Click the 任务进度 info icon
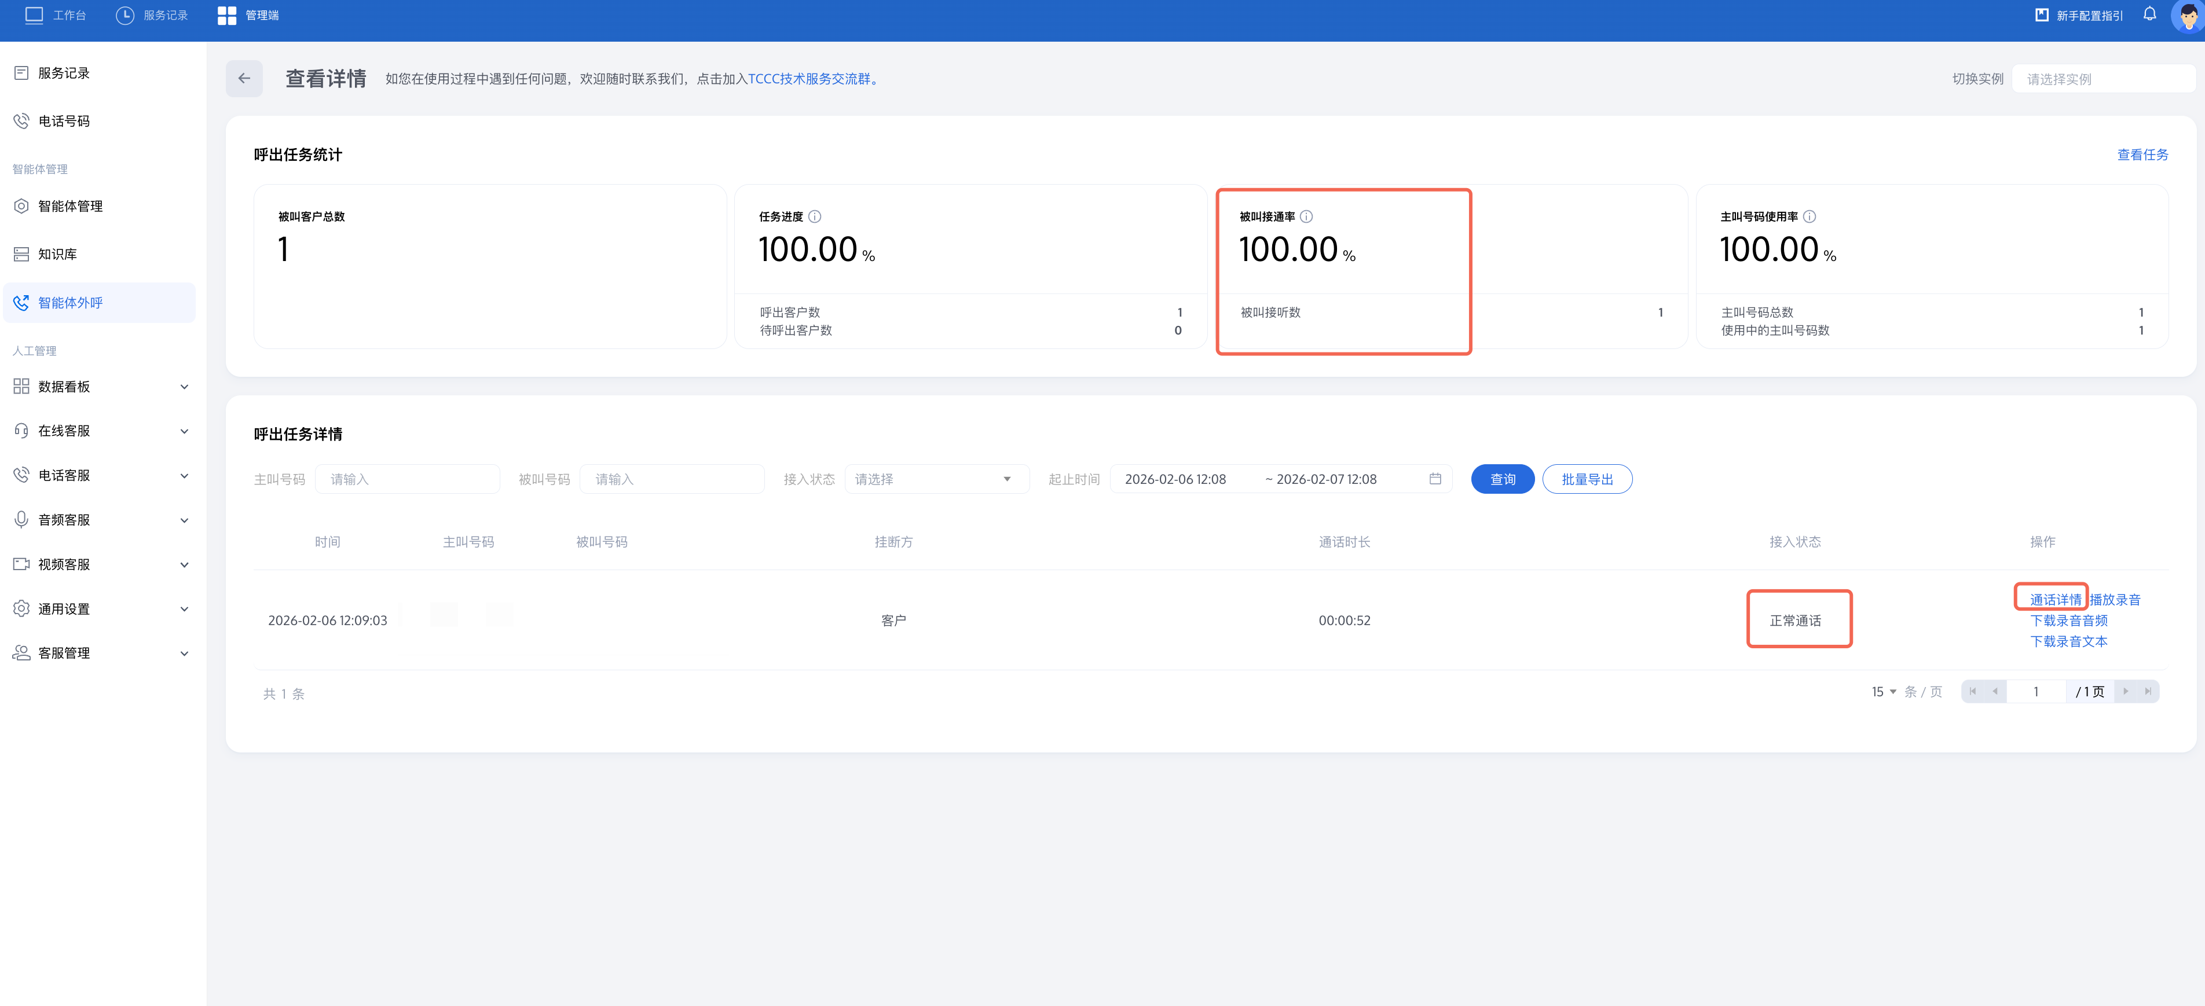This screenshot has height=1006, width=2205. [x=815, y=216]
